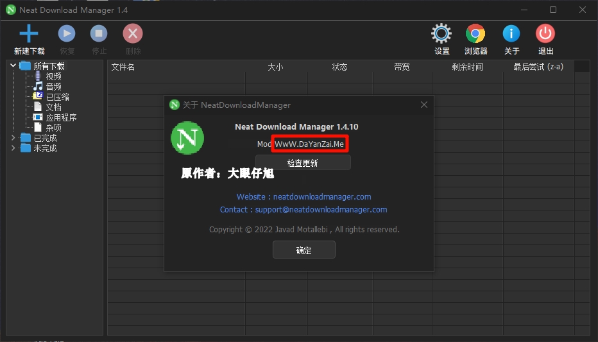The image size is (598, 342).
Task: Select the Documents (文档) category
Action: [x=53, y=108]
